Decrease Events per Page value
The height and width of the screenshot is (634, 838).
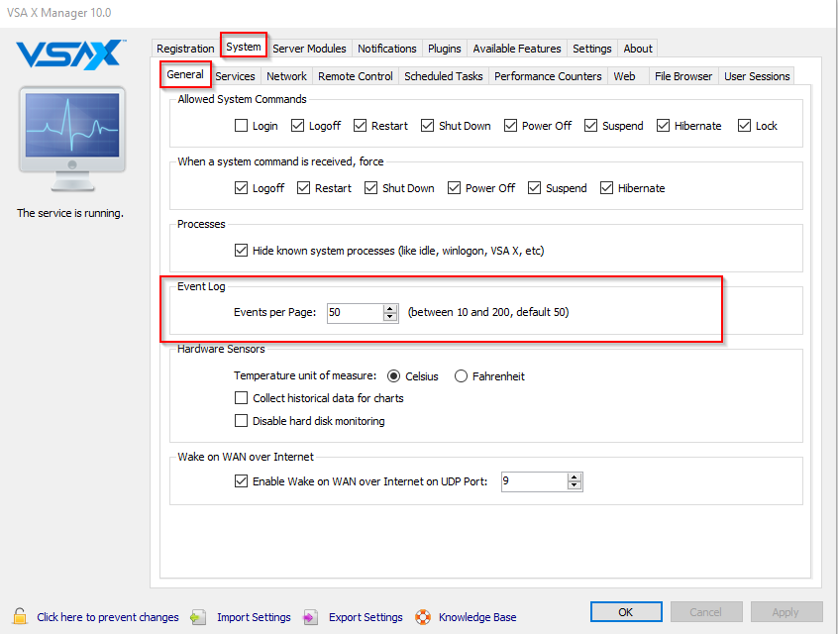coord(390,317)
